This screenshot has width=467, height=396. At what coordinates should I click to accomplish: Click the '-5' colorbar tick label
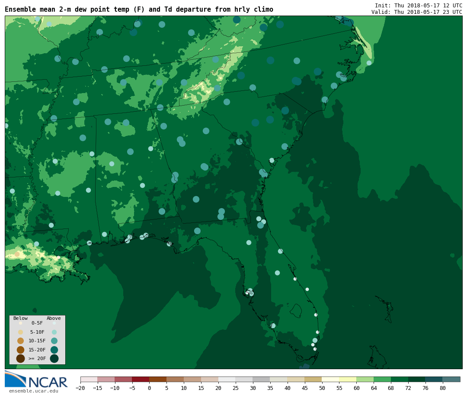tap(132, 388)
